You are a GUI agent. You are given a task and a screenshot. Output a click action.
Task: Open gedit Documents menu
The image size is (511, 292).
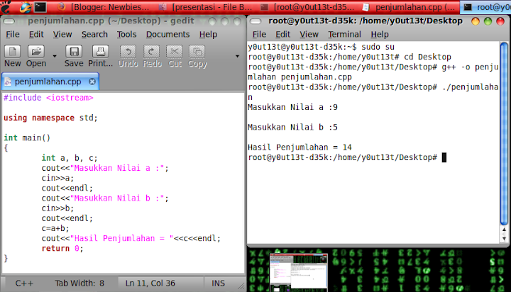pos(167,34)
